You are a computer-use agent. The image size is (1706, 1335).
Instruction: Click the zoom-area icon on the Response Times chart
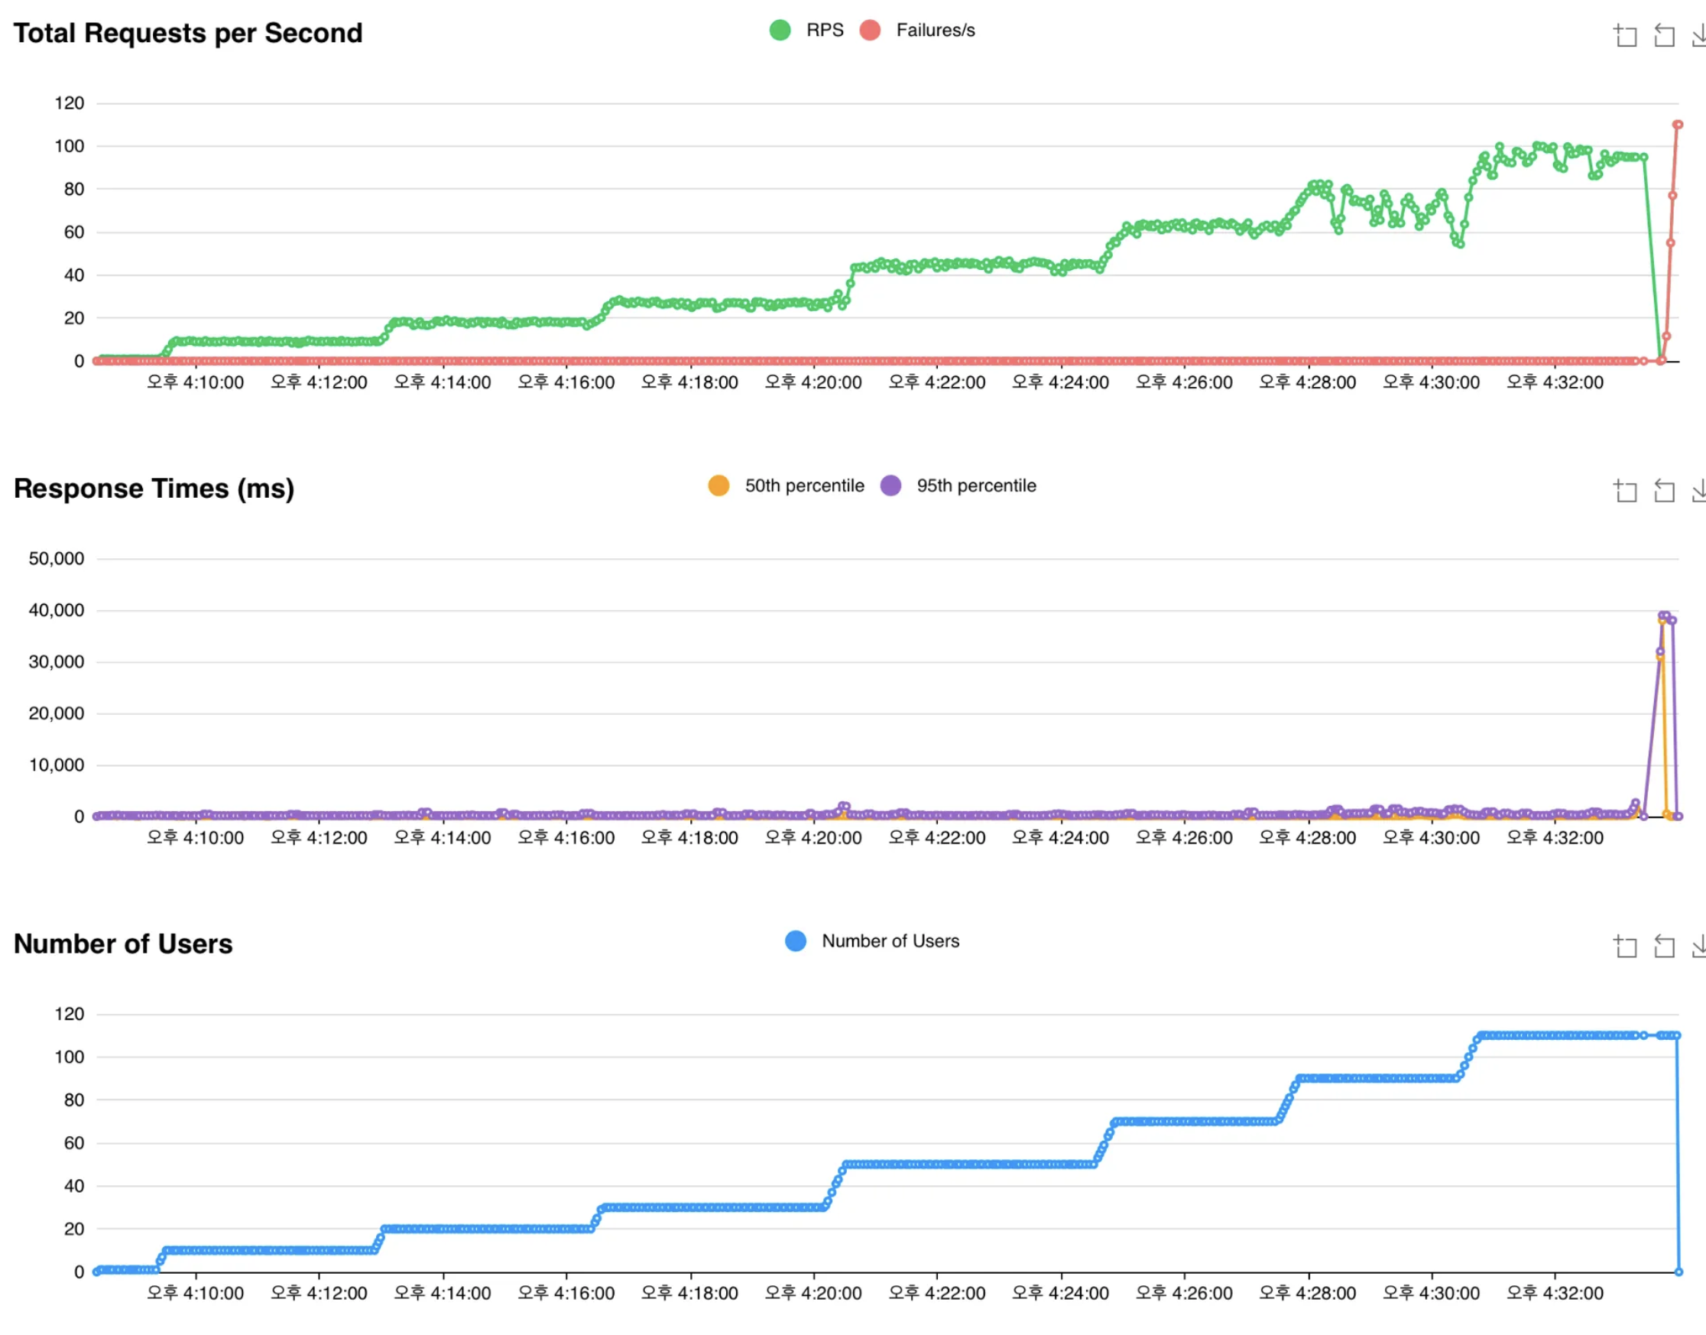(1625, 491)
